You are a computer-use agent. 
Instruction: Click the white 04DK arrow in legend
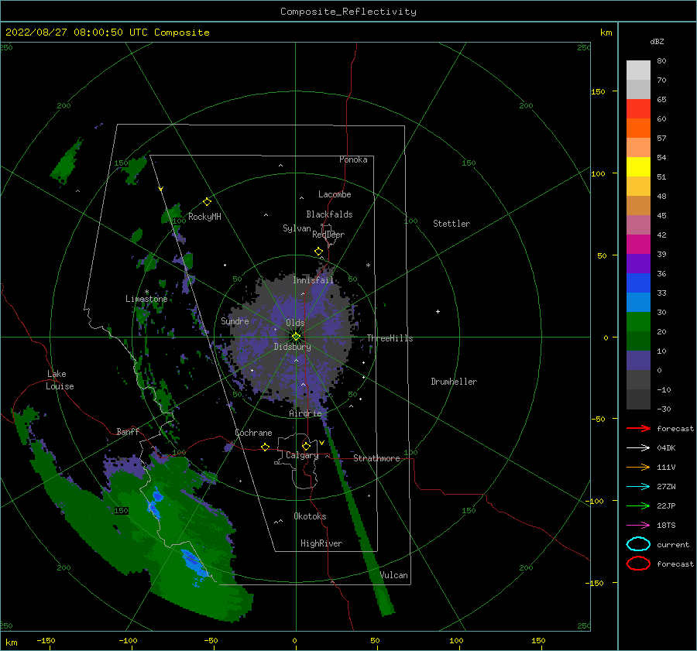click(638, 447)
